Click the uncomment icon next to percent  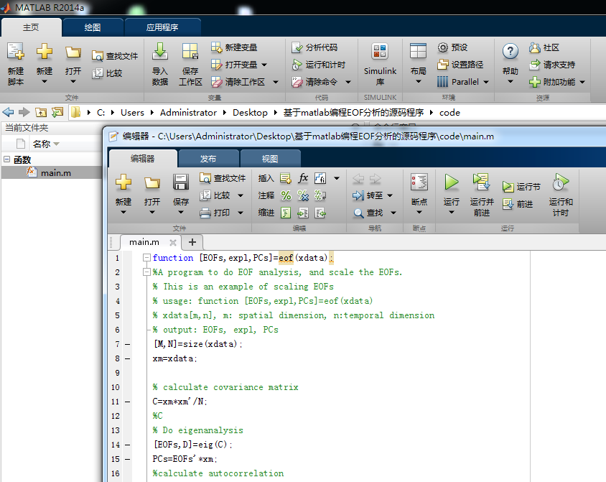click(303, 195)
